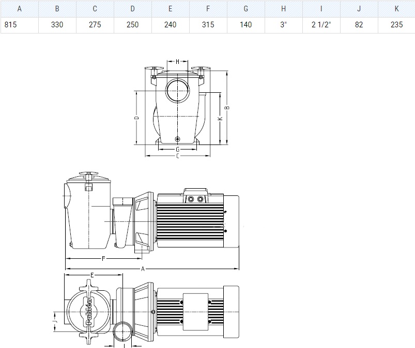The width and height of the screenshot is (415, 348).
Task: Click column header A in dimensions table
Action: point(20,9)
